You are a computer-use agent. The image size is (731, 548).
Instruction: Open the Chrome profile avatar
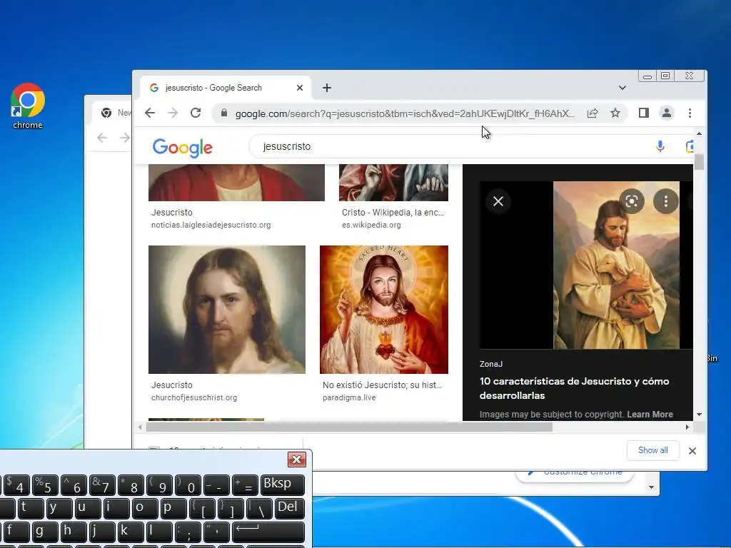coord(667,113)
